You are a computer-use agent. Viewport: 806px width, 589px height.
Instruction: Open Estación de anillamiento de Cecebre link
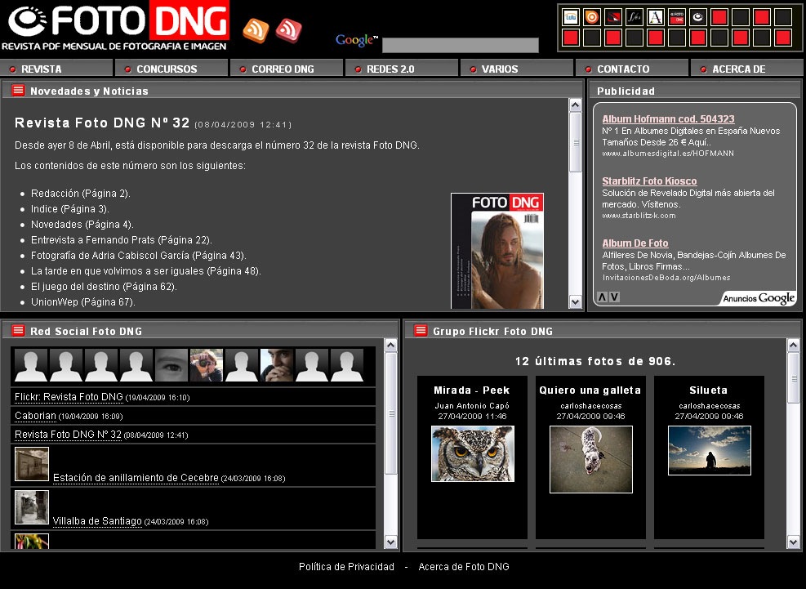[136, 478]
